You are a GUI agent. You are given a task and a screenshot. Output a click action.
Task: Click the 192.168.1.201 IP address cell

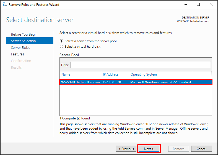pos(113,82)
